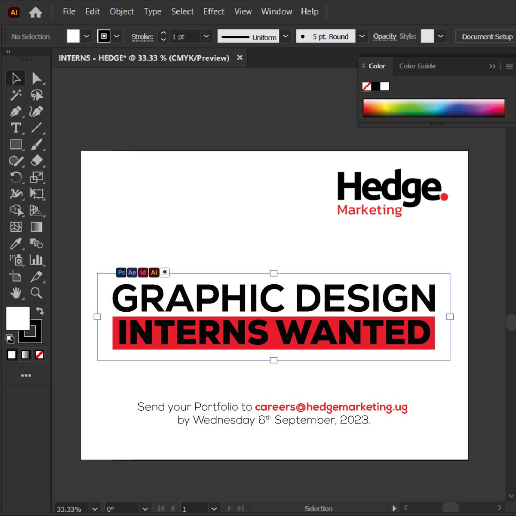Open control bar fill color dropdown
The height and width of the screenshot is (516, 516).
pyautogui.click(x=86, y=37)
